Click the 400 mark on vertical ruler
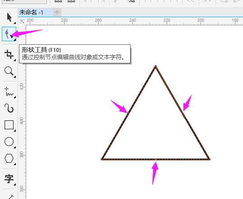243x199 pixels. click(x=22, y=121)
